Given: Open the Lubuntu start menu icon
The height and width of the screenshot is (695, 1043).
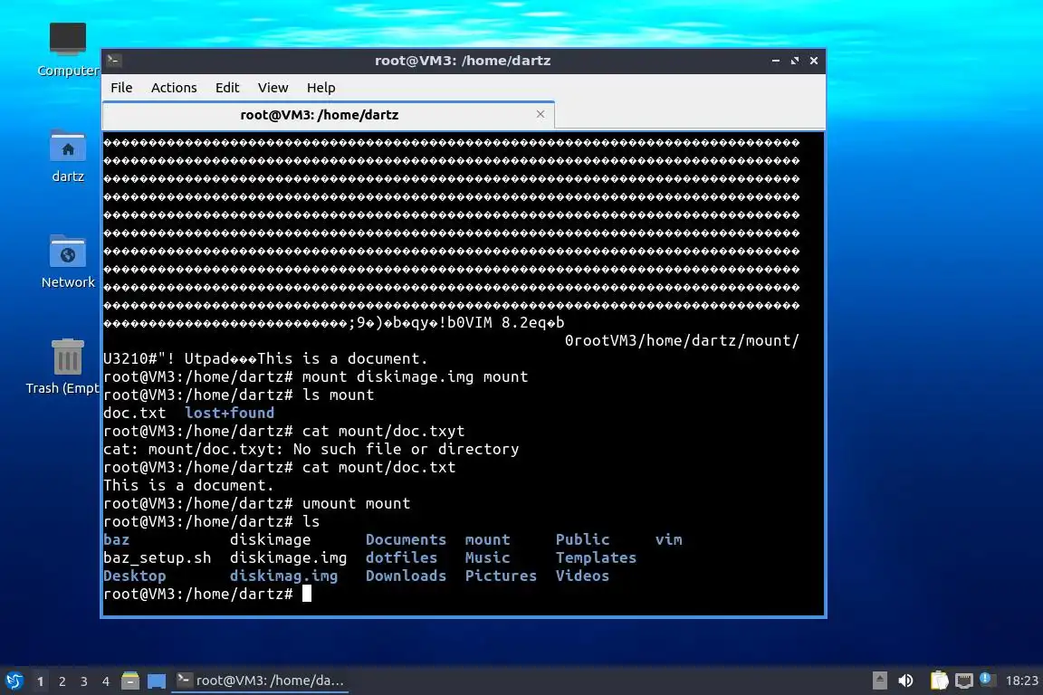Looking at the screenshot, I should click(x=14, y=681).
